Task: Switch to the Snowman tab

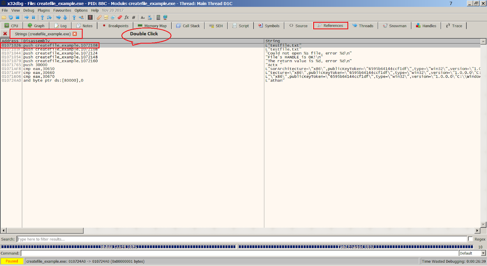Action: click(394, 26)
